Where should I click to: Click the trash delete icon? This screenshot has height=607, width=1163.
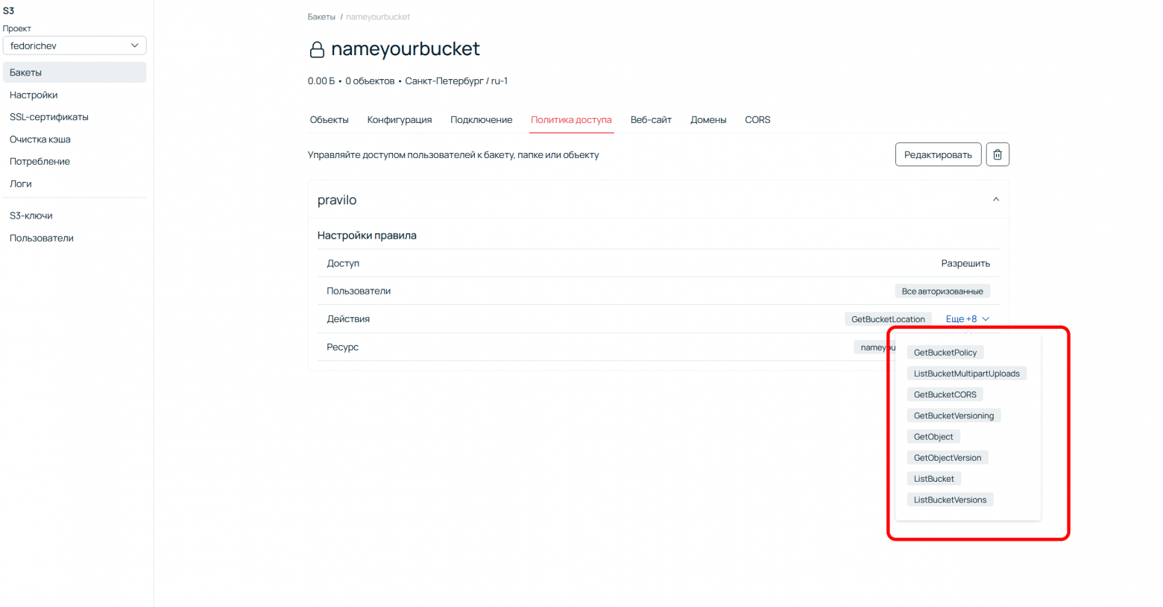pos(997,154)
